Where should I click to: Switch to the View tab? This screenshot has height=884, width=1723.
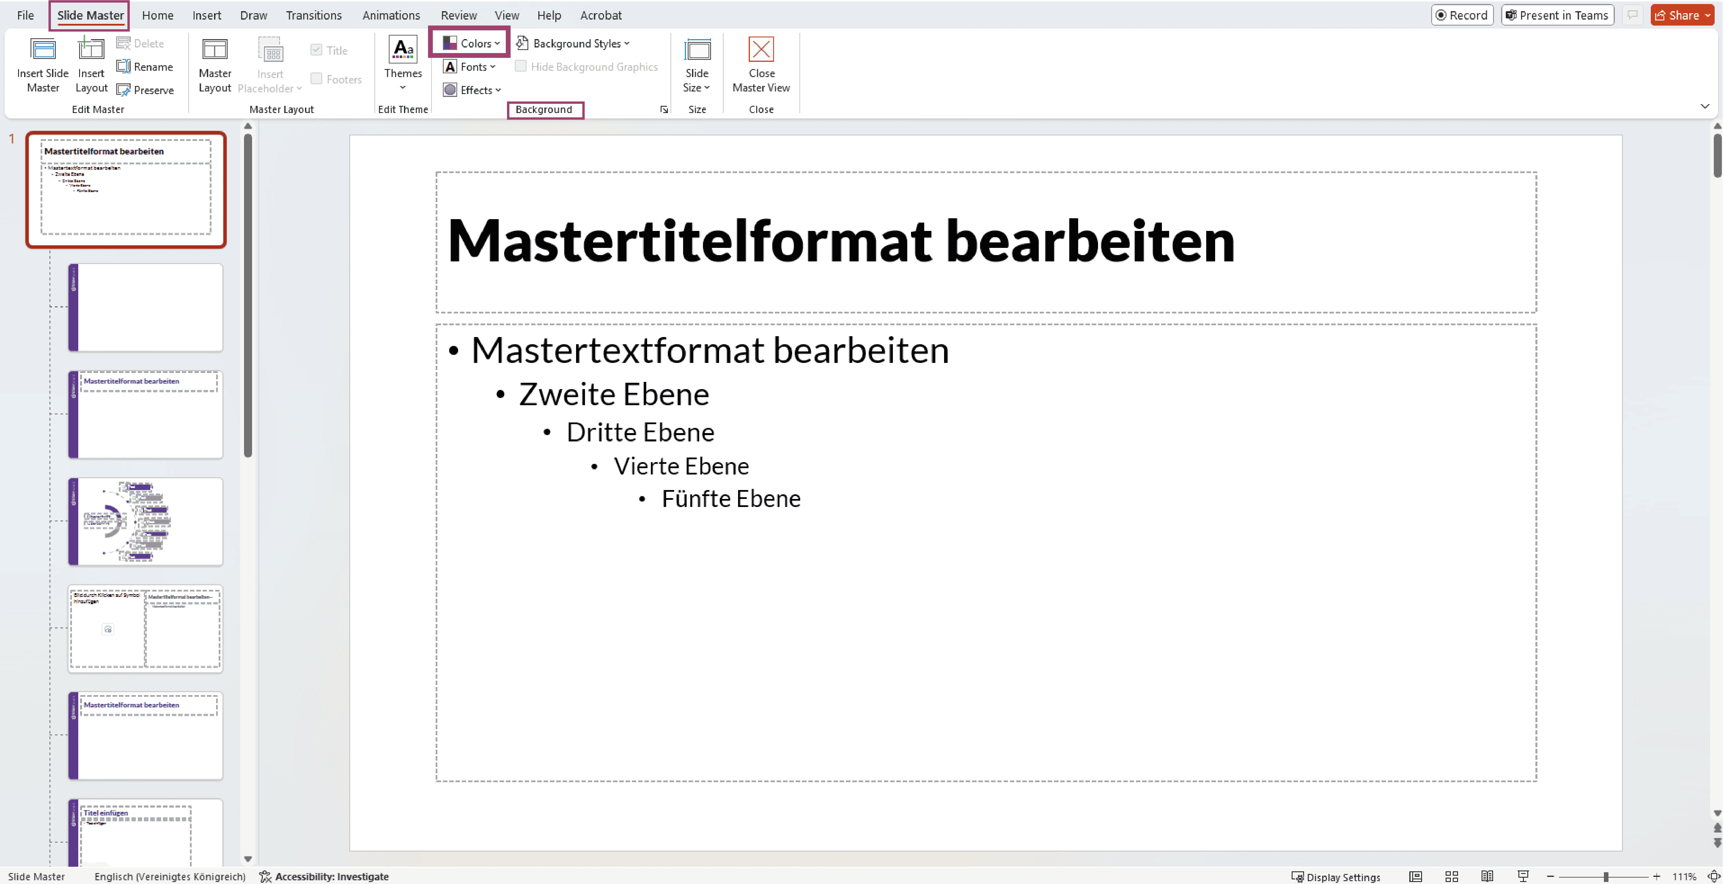[x=506, y=15]
